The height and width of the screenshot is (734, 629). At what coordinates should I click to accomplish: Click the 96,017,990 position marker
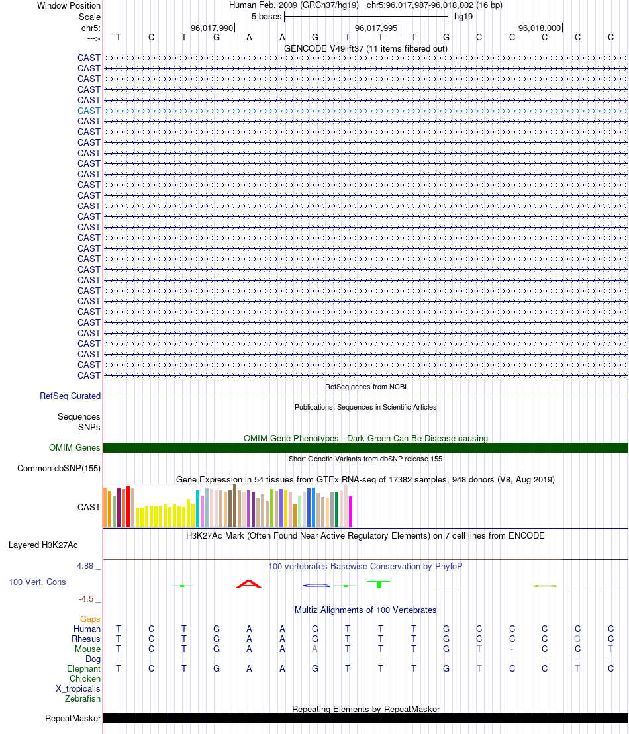click(212, 28)
